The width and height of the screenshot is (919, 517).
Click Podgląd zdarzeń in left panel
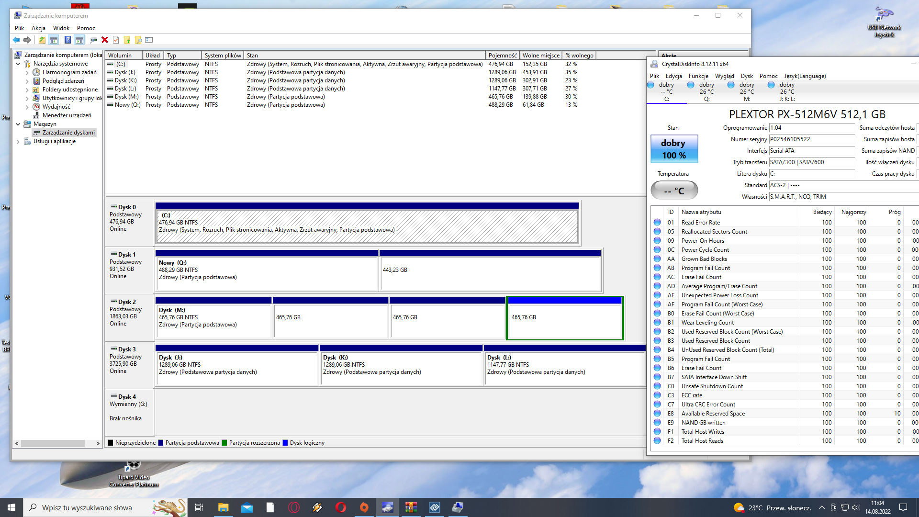coord(63,81)
